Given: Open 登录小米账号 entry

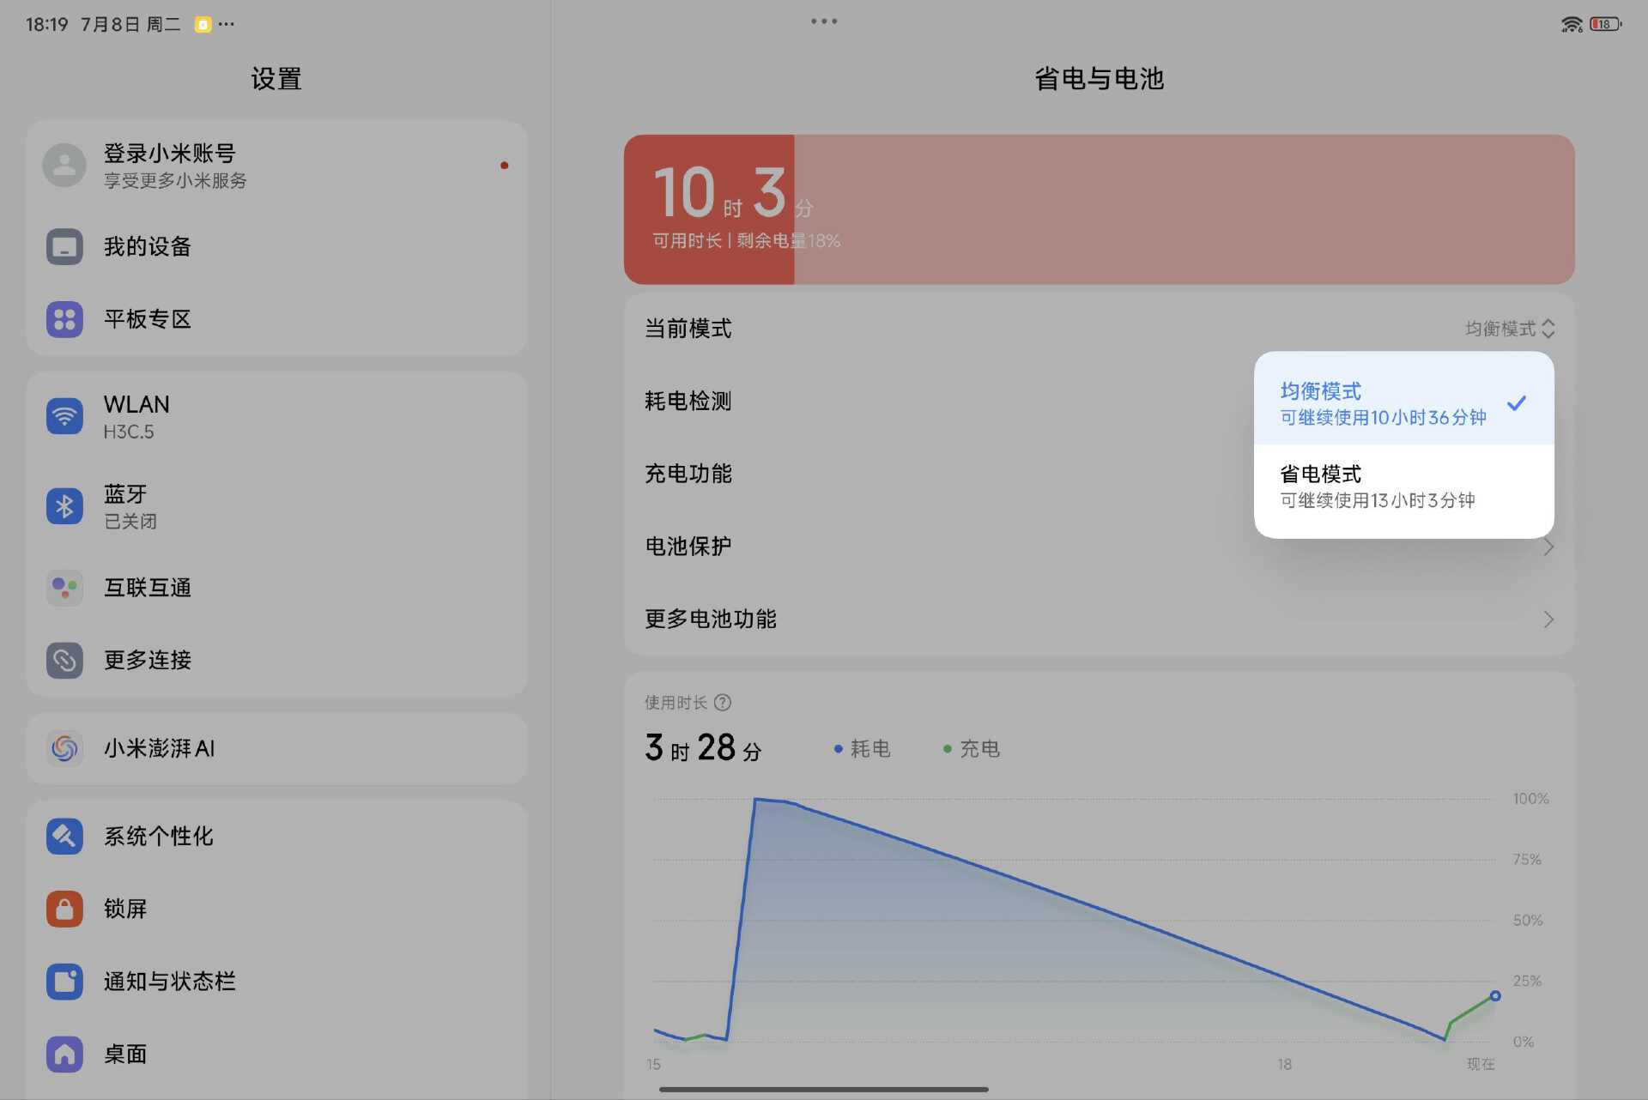Looking at the screenshot, I should 276,165.
